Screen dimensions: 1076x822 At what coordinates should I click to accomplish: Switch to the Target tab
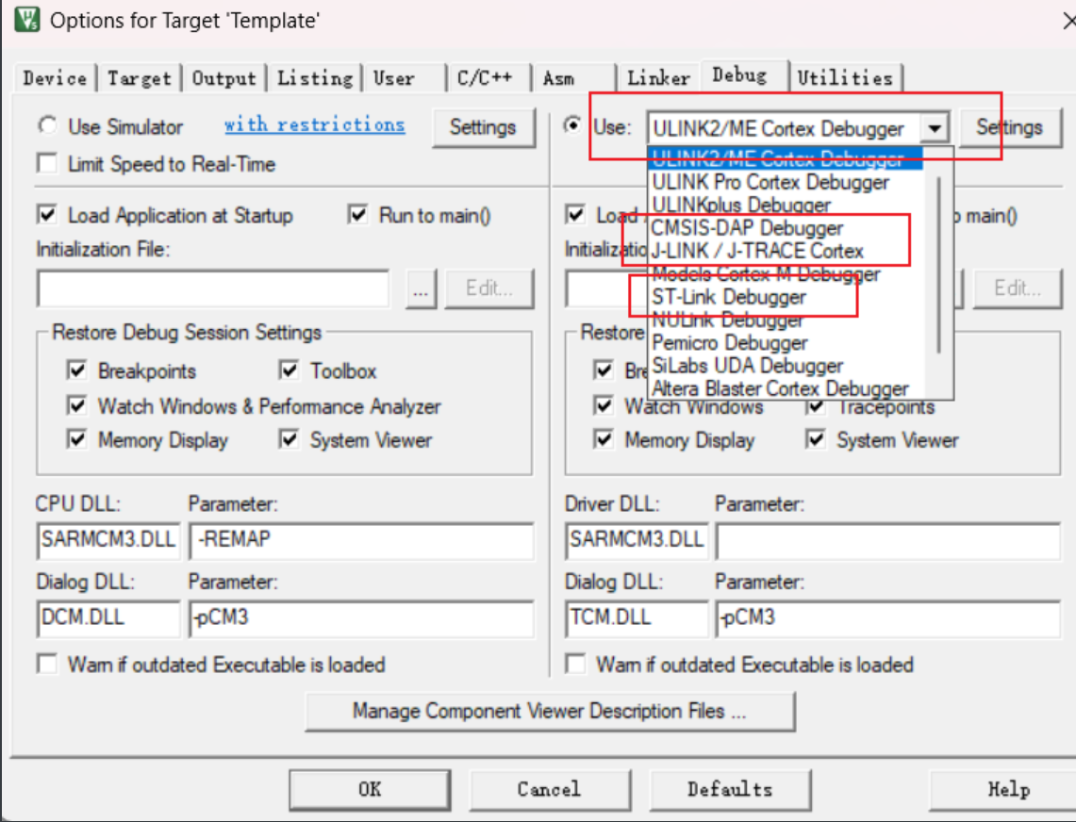pyautogui.click(x=140, y=78)
